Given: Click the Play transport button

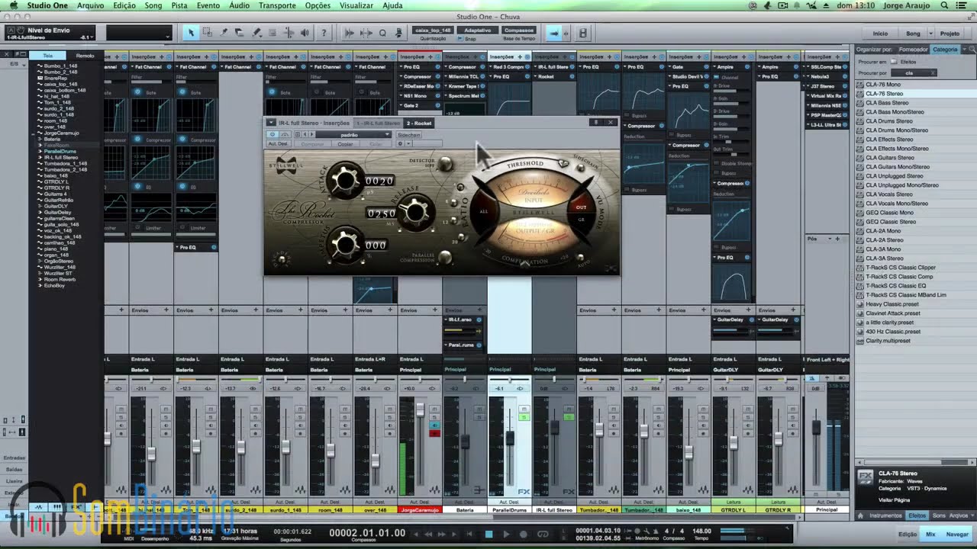Looking at the screenshot, I should point(505,535).
